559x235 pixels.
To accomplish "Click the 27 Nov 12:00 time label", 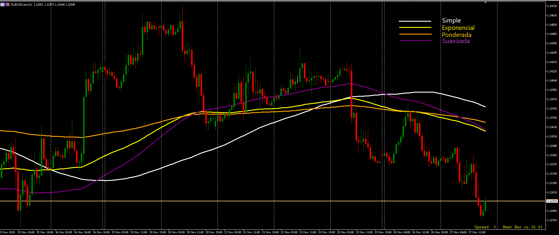I will (x=477, y=232).
